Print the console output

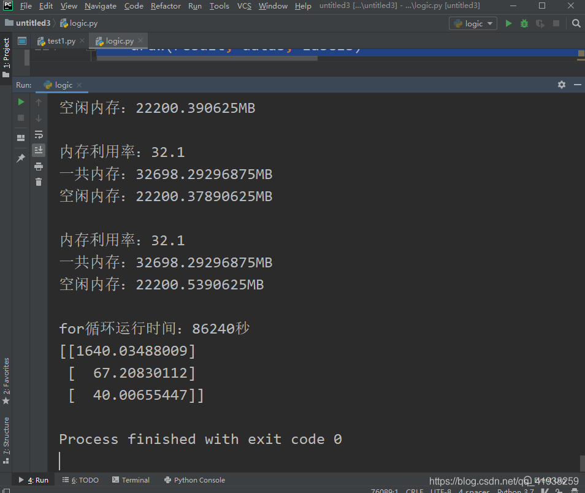point(39,166)
